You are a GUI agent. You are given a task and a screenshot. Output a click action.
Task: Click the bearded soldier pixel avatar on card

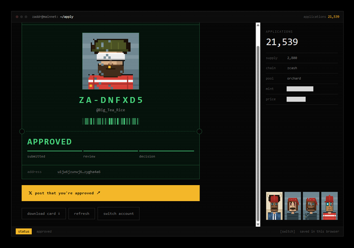pos(110,61)
